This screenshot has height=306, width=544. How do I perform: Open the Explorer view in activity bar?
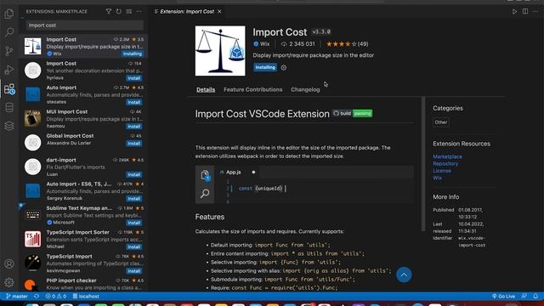pyautogui.click(x=9, y=14)
